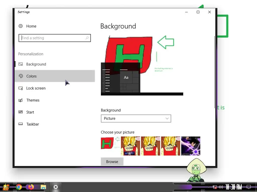Click the Browse button
This screenshot has width=257, height=192.
coord(112,162)
